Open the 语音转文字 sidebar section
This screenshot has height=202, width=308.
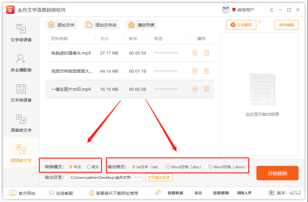(x=21, y=123)
